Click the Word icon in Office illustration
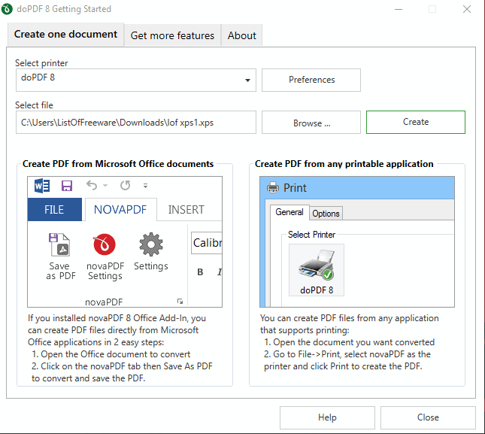The image size is (485, 434). 42,186
